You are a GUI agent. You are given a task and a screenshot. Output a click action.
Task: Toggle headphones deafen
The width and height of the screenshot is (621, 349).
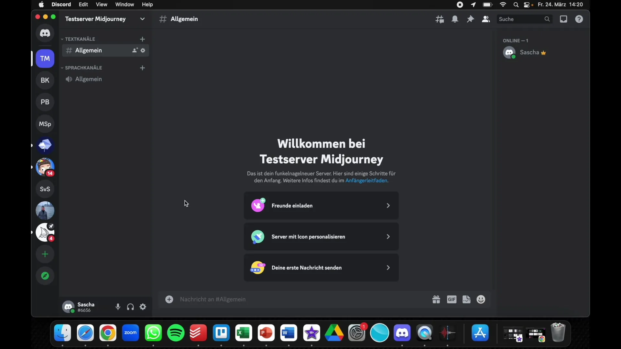coord(130,307)
